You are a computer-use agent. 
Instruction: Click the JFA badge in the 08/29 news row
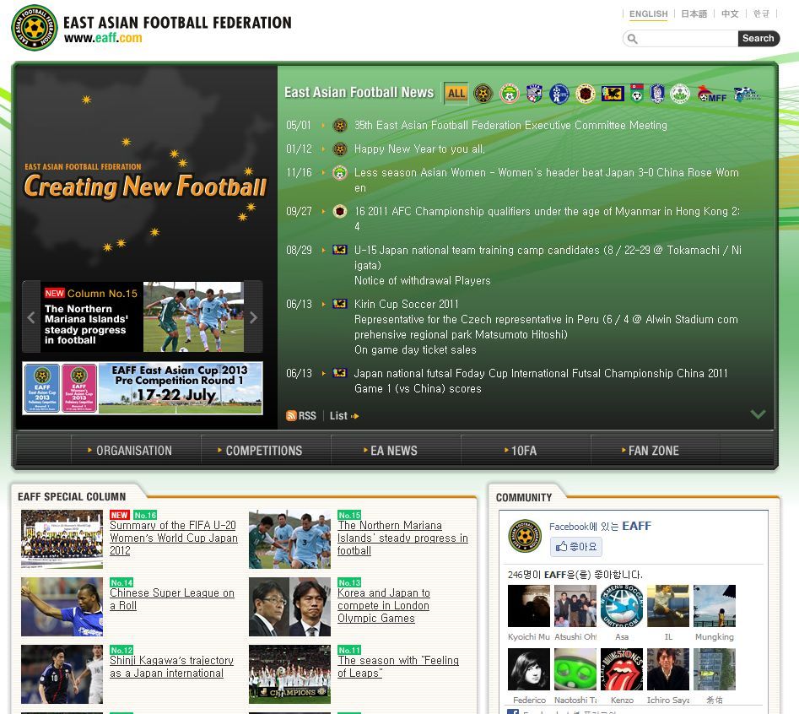tap(340, 250)
